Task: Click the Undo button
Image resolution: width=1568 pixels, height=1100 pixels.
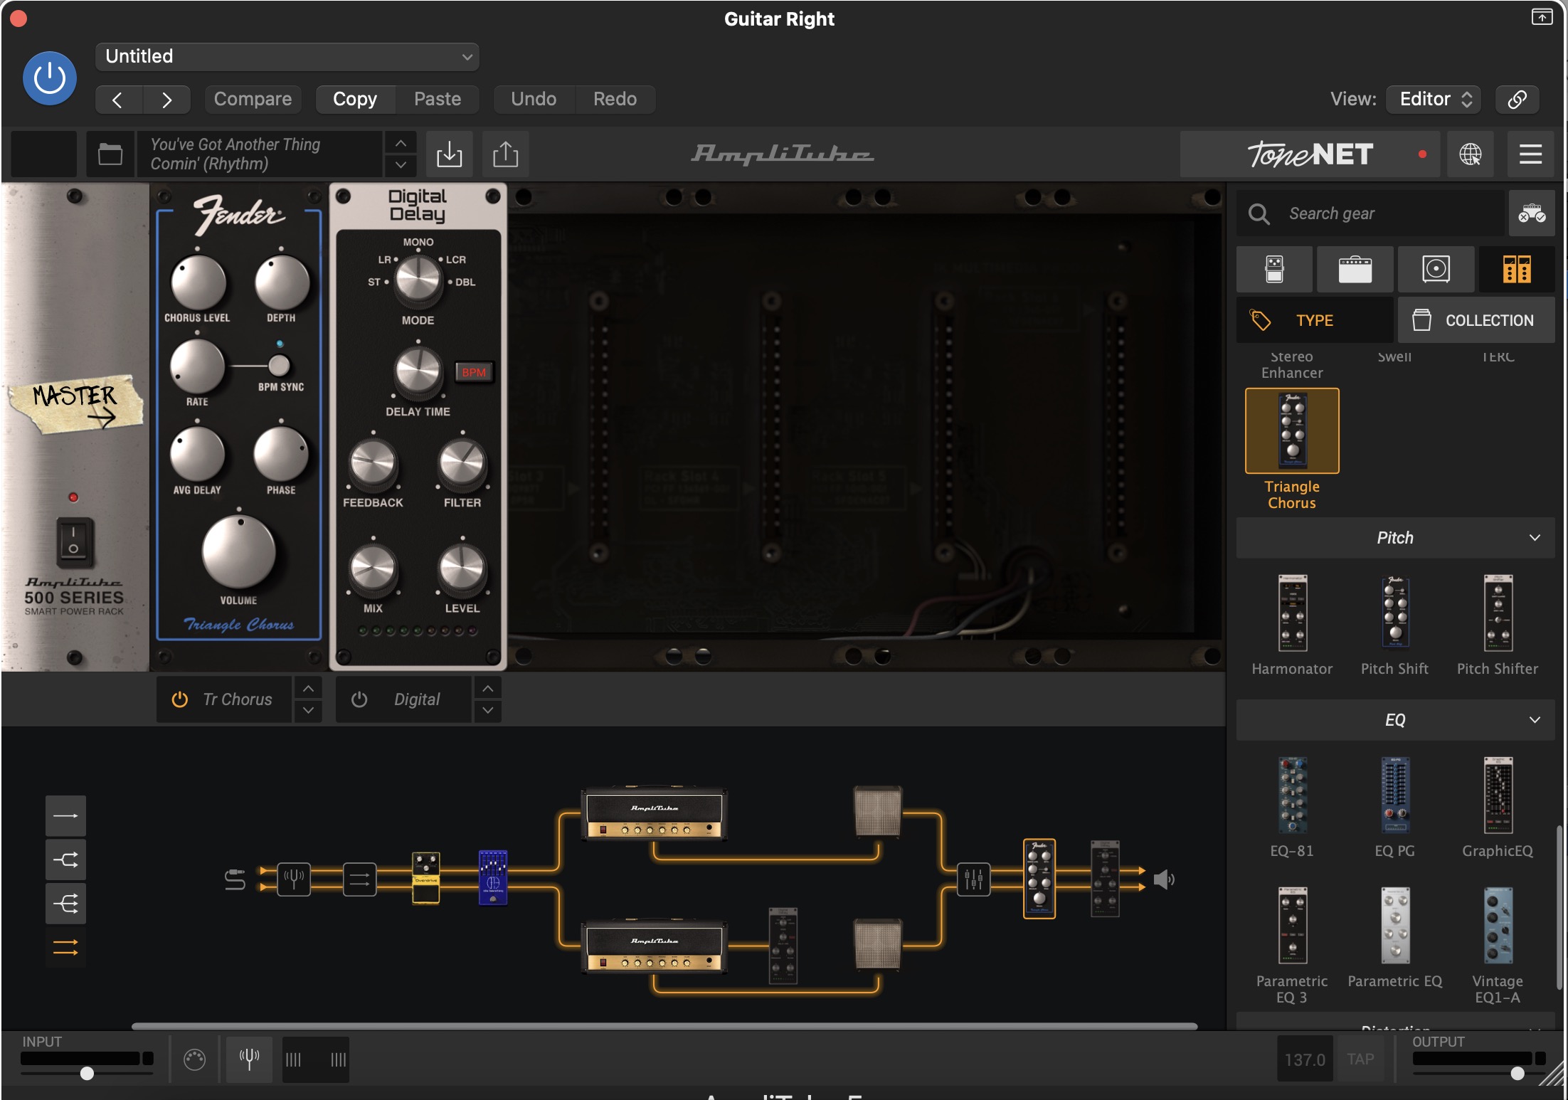Action: (x=534, y=99)
